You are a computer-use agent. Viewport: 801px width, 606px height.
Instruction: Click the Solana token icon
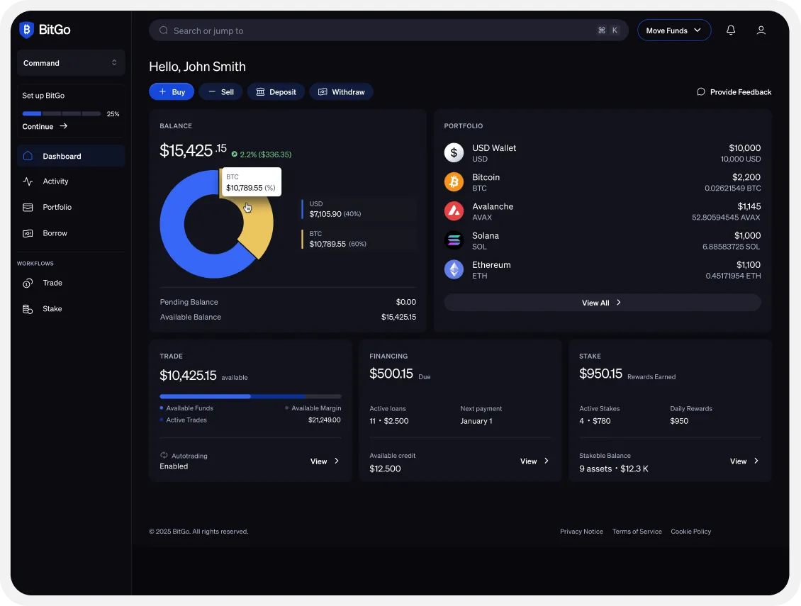coord(454,240)
